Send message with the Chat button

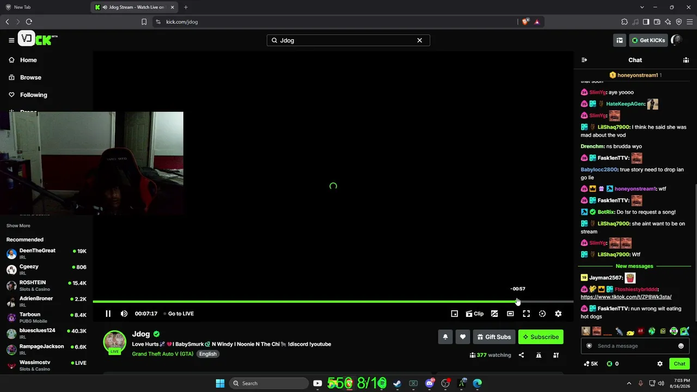[680, 364]
